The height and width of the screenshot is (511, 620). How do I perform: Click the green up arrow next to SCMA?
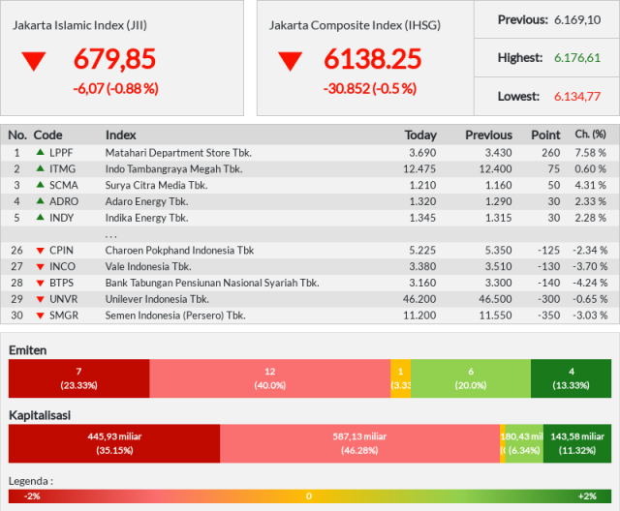pyautogui.click(x=40, y=185)
